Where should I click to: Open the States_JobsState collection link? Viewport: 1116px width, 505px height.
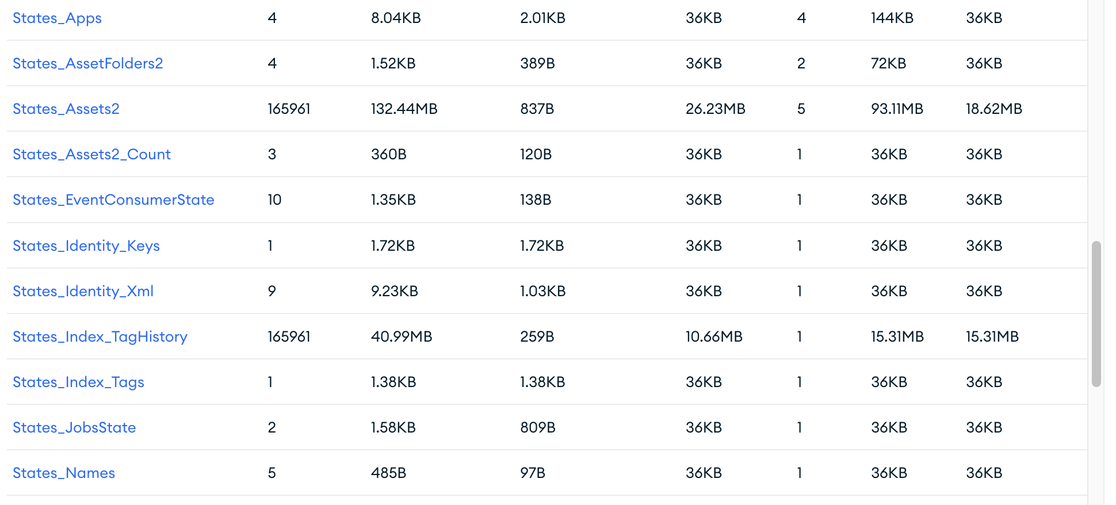tap(74, 427)
